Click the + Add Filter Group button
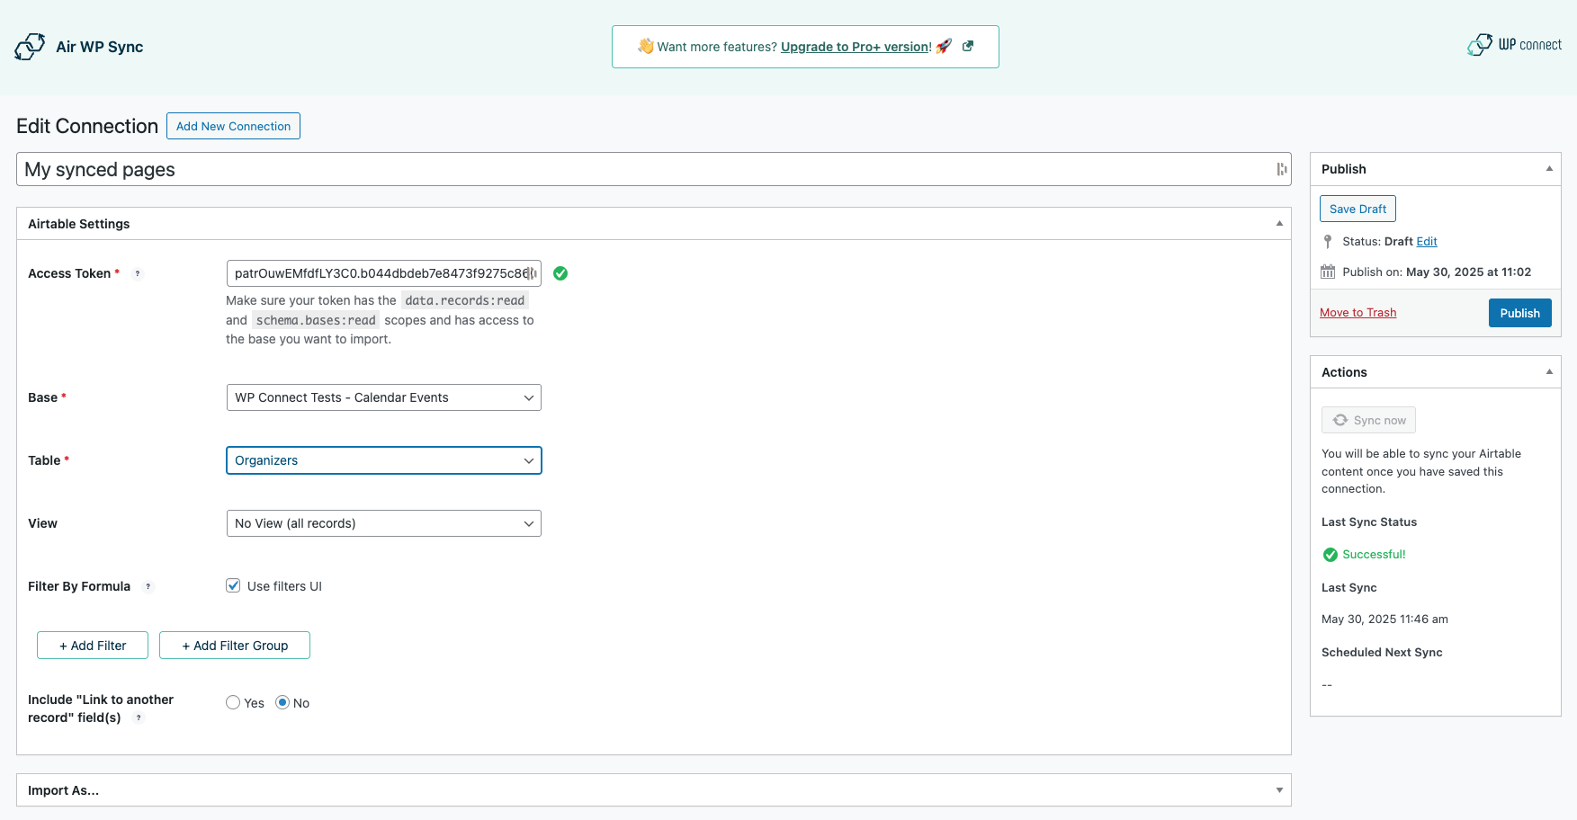This screenshot has width=1577, height=820. tap(235, 646)
